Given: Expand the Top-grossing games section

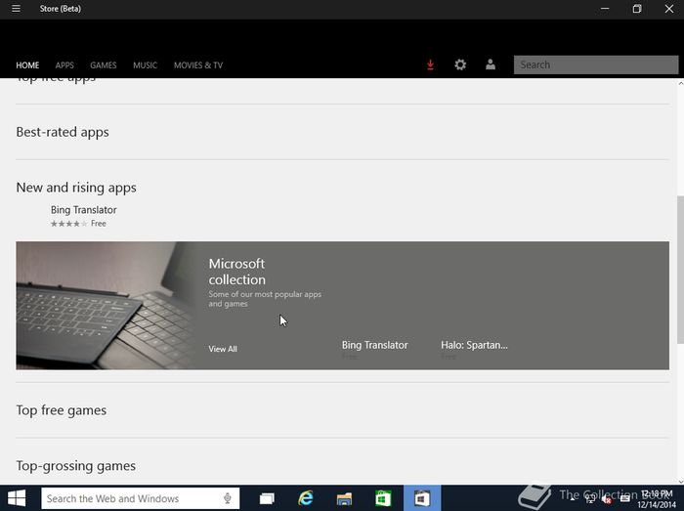Looking at the screenshot, I should pos(75,466).
